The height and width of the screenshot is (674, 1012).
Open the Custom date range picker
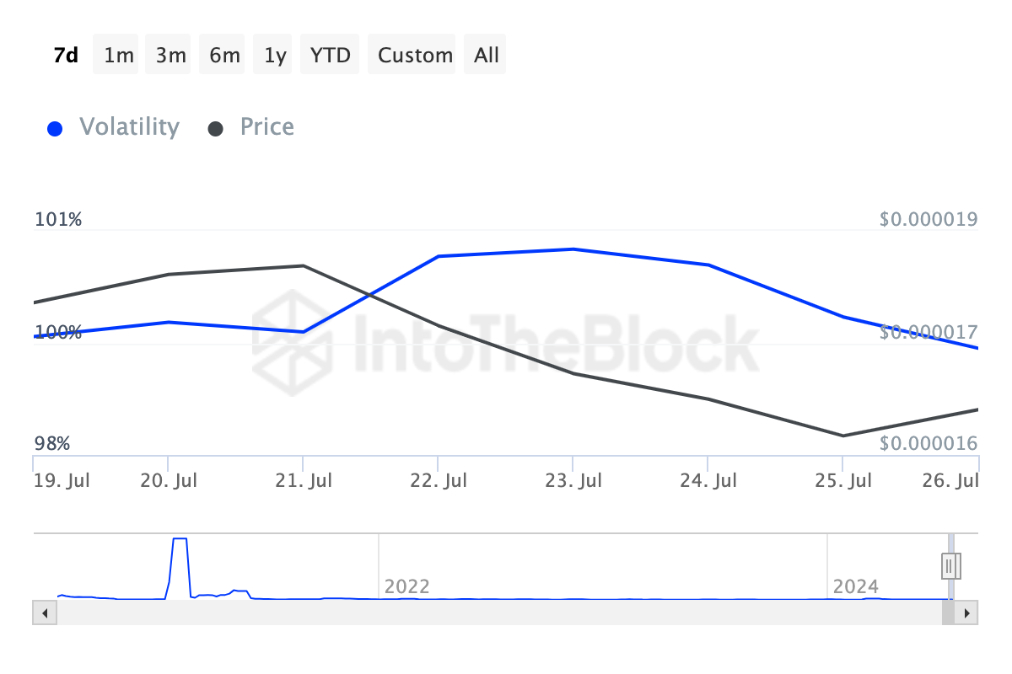(415, 56)
